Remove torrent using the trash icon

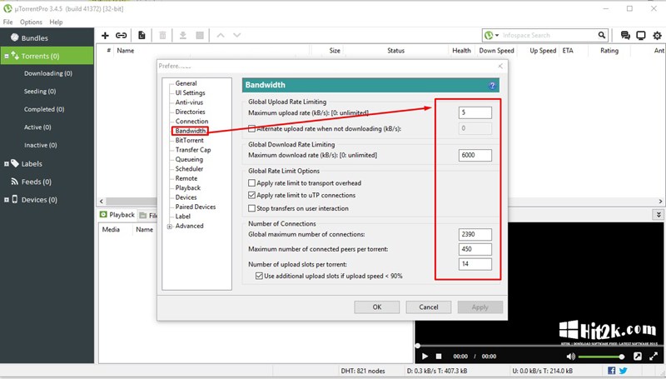pos(162,35)
